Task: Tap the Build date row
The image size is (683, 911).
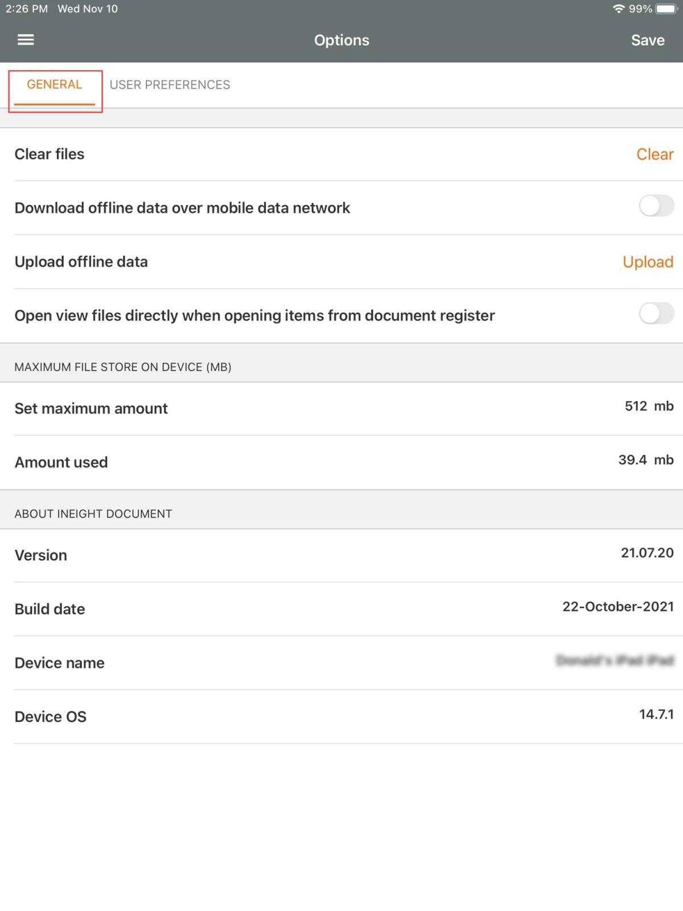Action: [x=341, y=609]
